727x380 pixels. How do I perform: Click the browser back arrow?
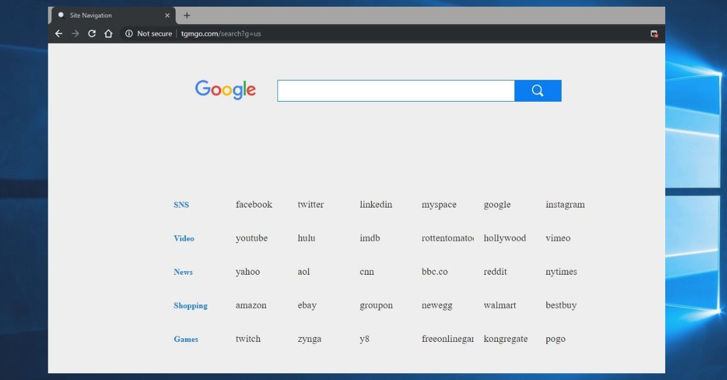59,34
